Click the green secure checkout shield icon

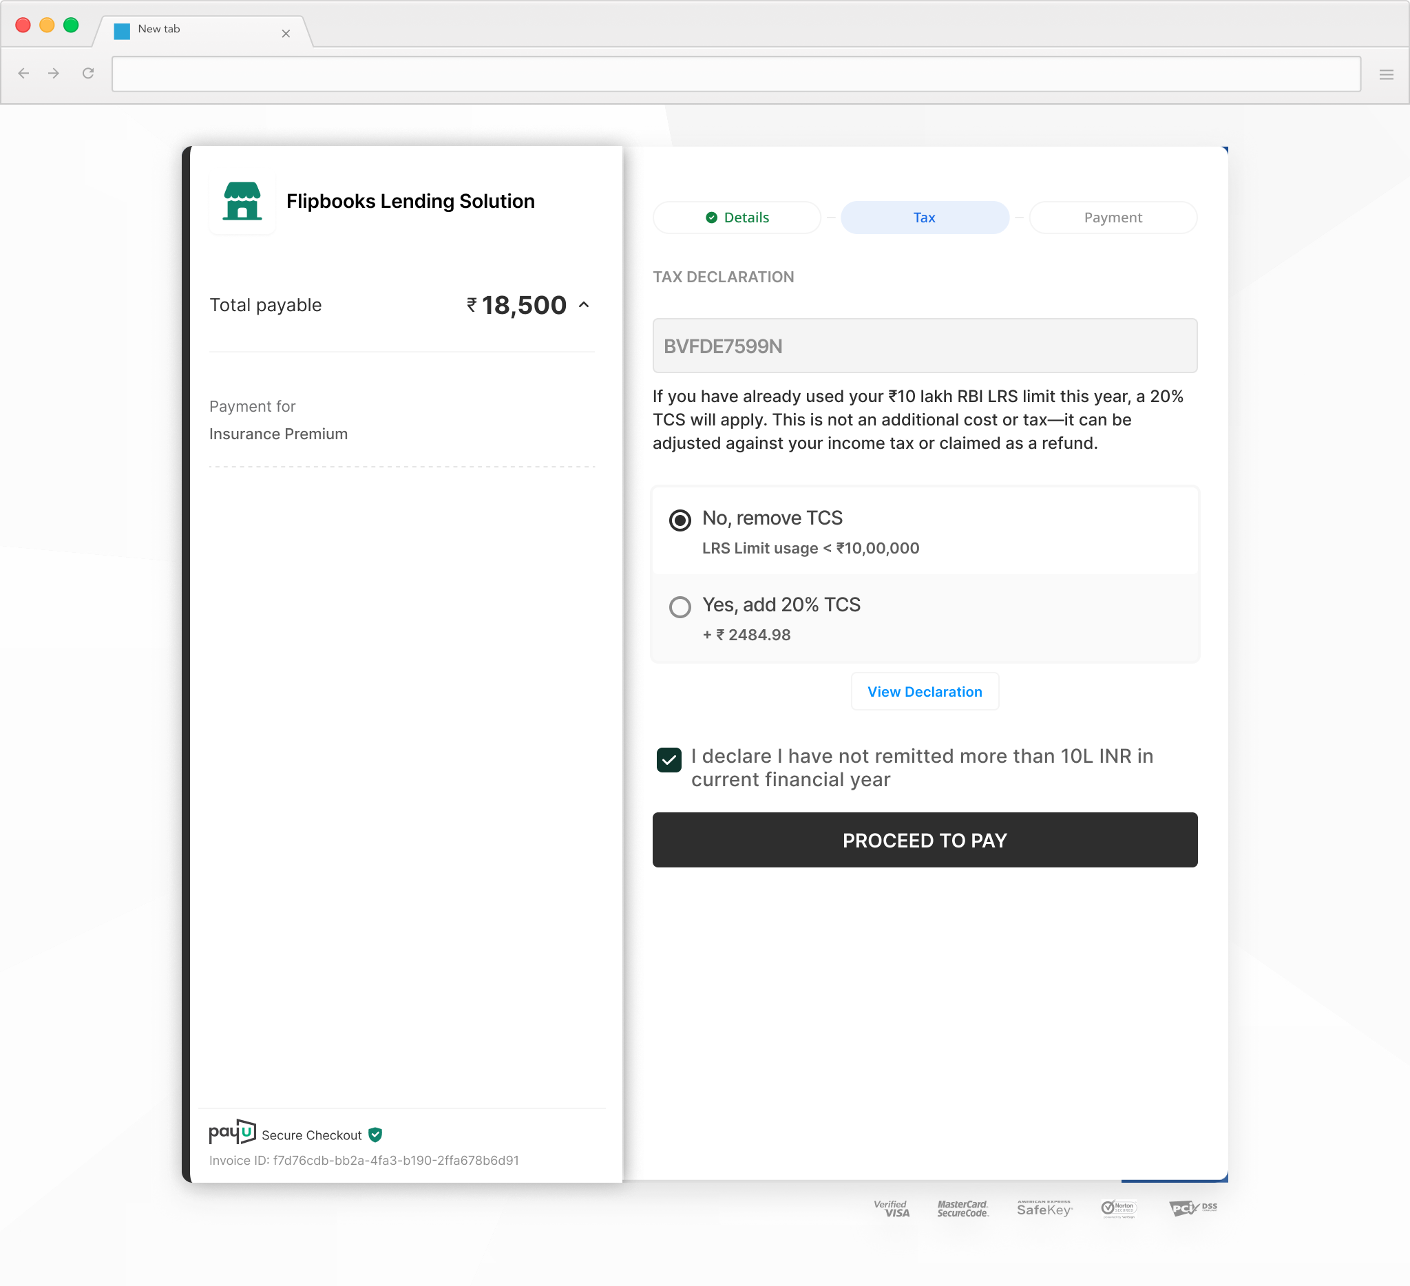376,1135
